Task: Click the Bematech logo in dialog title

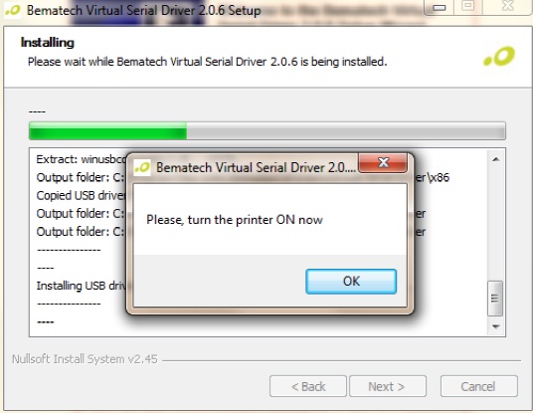Action: 142,167
